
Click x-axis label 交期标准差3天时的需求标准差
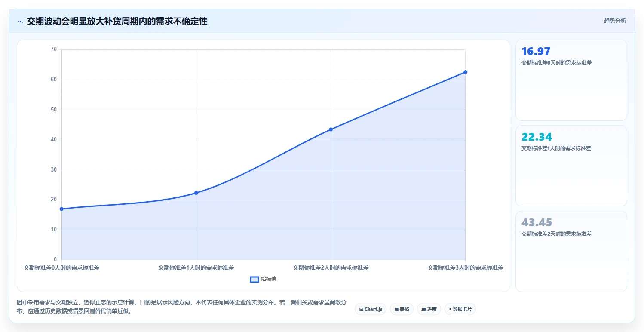465,267
